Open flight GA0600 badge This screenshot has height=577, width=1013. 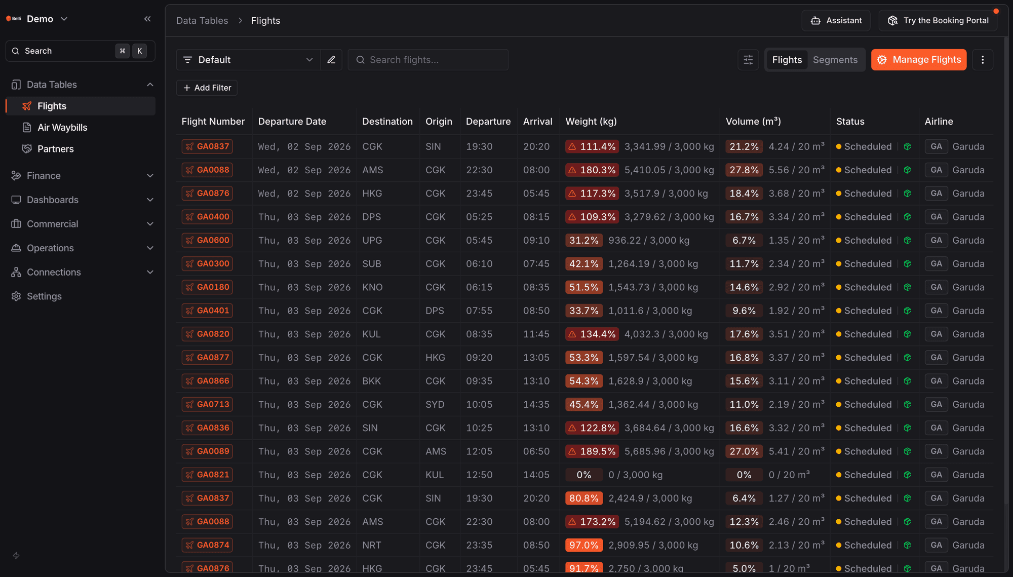click(x=207, y=240)
